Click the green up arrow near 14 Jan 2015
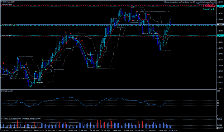The width and height of the screenshot is (224, 132). (99, 67)
